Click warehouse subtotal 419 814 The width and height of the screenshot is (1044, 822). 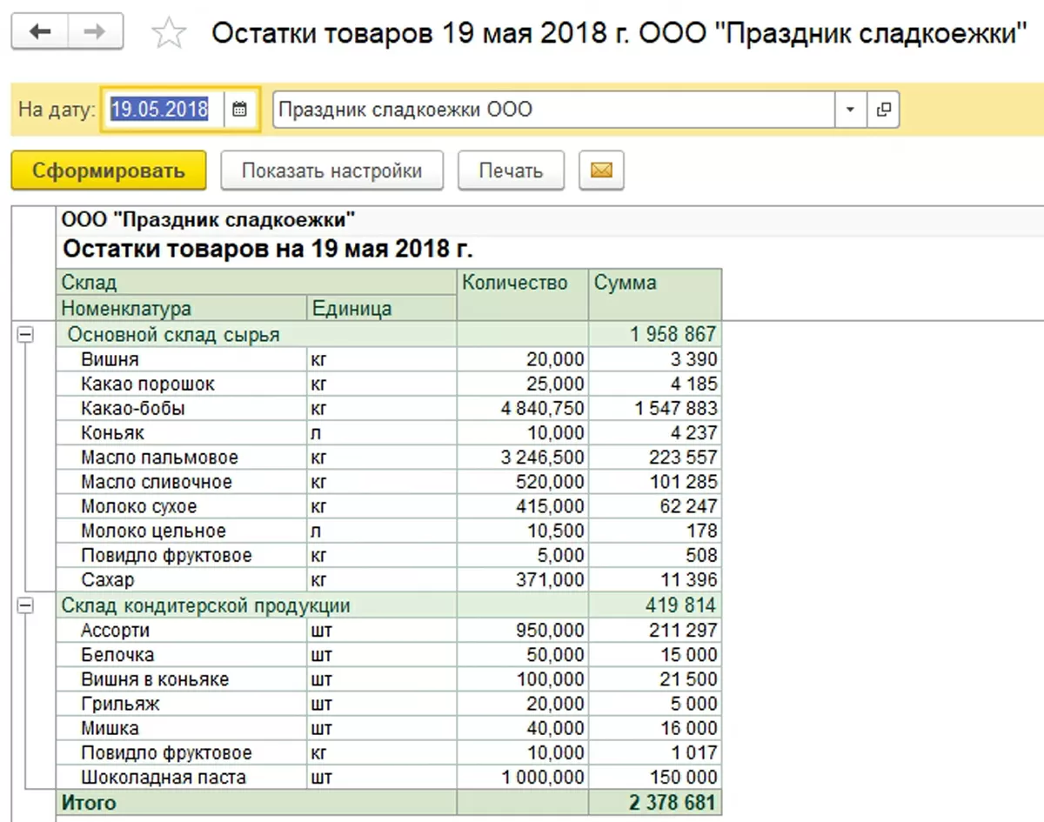pyautogui.click(x=681, y=606)
